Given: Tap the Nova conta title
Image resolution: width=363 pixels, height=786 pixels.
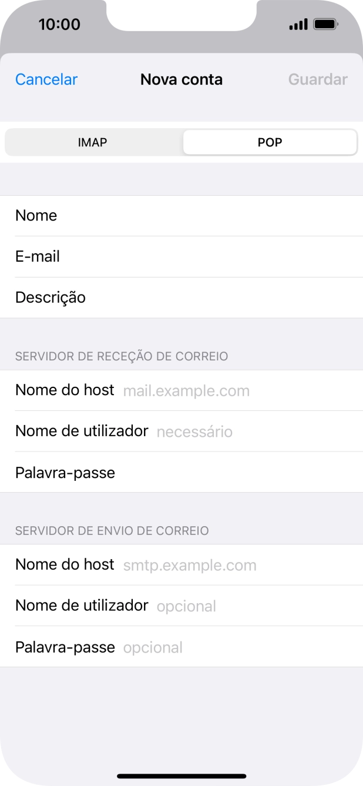Looking at the screenshot, I should 181,79.
